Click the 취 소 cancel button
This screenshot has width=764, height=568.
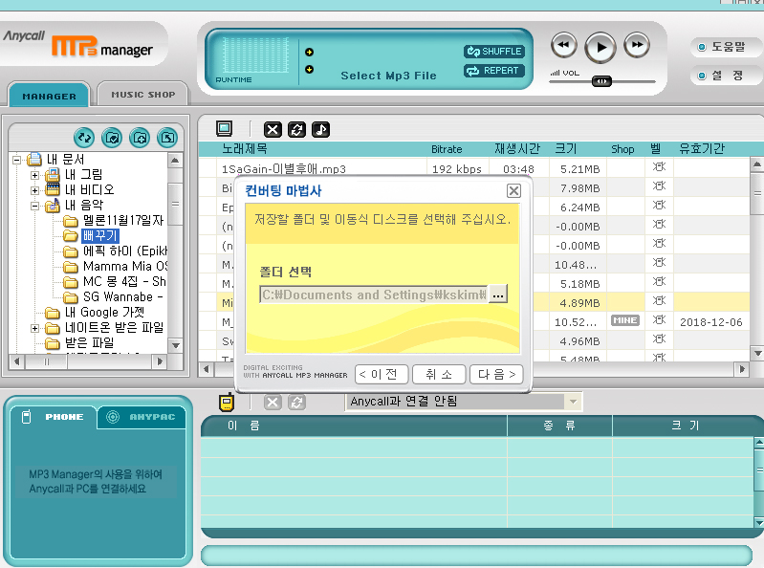tap(439, 374)
